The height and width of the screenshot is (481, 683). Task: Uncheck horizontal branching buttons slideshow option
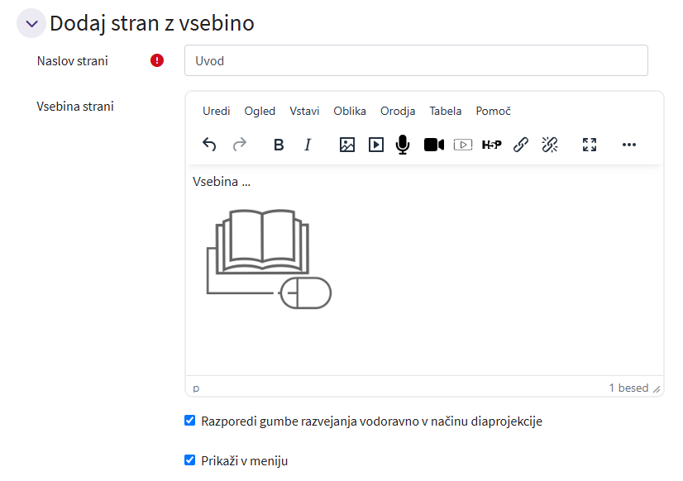click(x=190, y=421)
